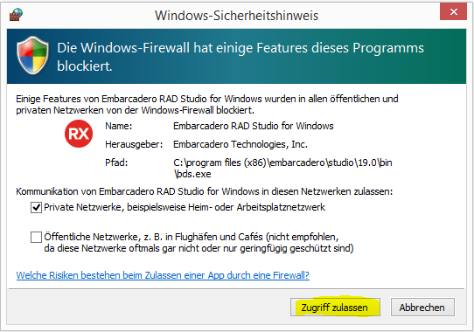474x332 pixels.
Task: Click the blocked-features header banner text
Action: pyautogui.click(x=240, y=57)
